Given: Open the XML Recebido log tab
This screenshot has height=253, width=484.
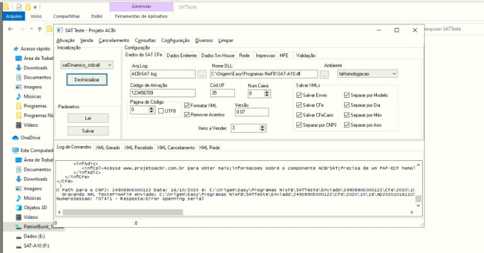Looking at the screenshot, I should tap(138, 147).
